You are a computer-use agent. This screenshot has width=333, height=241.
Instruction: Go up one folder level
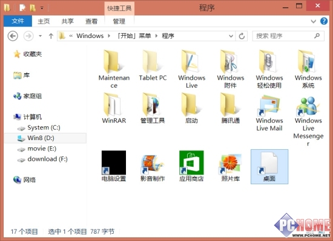(51, 36)
